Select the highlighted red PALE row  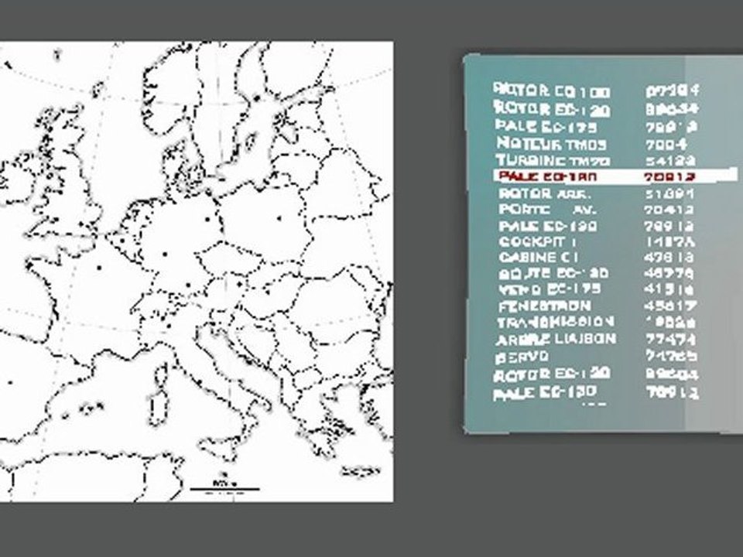pos(615,176)
